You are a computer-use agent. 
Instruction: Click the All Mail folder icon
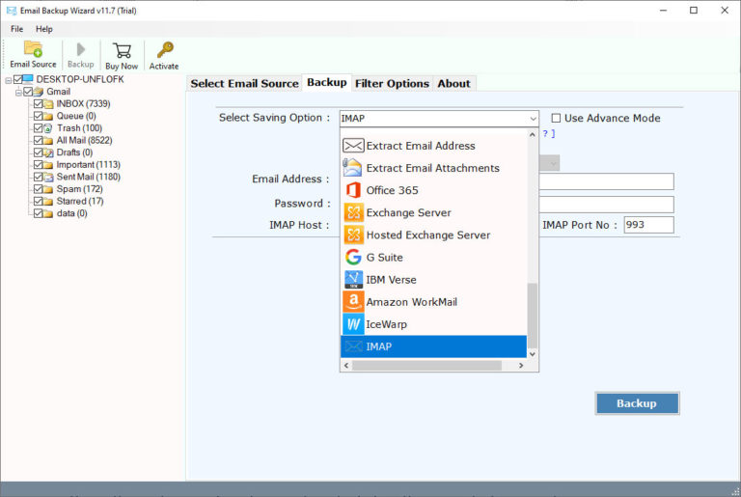coord(48,141)
